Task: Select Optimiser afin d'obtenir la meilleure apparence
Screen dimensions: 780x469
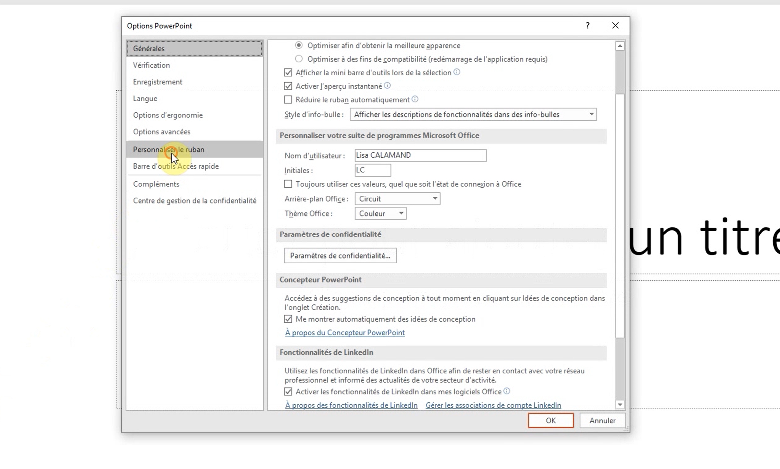Action: point(299,45)
